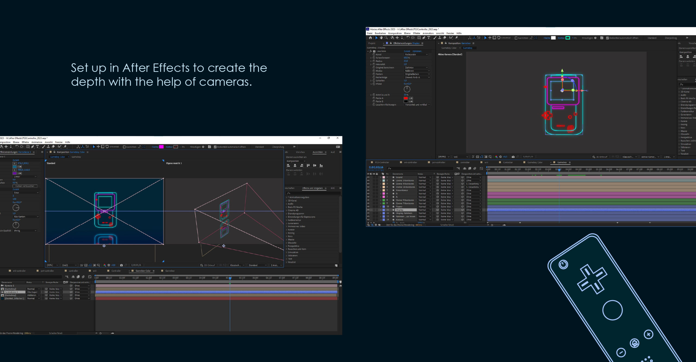Expand the Schwellenwert property arrow
Viewport: 696px width, 362px height.
click(x=371, y=58)
